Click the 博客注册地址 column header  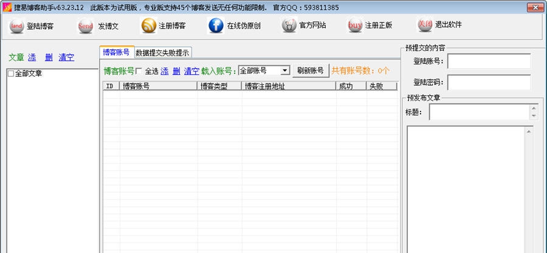click(289, 86)
